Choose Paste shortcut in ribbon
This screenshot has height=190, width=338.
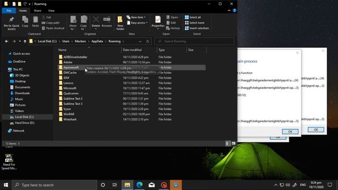(x=53, y=28)
